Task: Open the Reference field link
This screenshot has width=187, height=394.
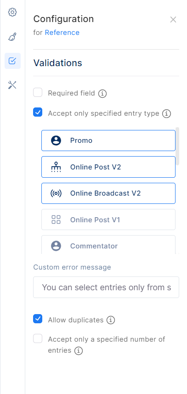Action: 62,33
